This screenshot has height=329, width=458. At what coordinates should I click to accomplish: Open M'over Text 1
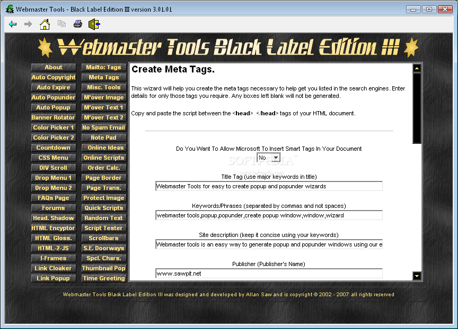coord(104,107)
